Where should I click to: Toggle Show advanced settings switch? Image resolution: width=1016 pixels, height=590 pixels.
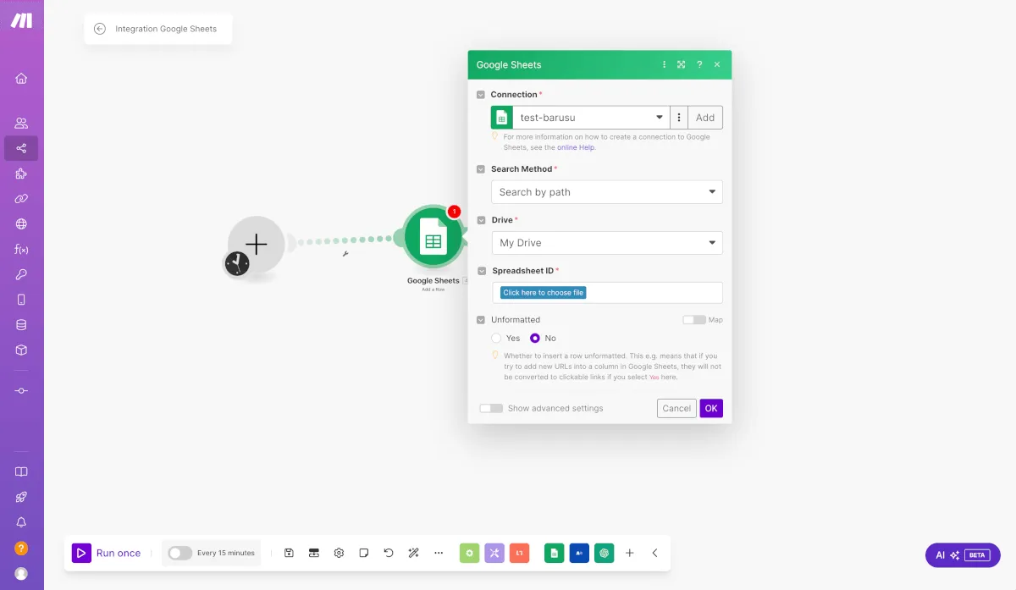[x=491, y=408]
